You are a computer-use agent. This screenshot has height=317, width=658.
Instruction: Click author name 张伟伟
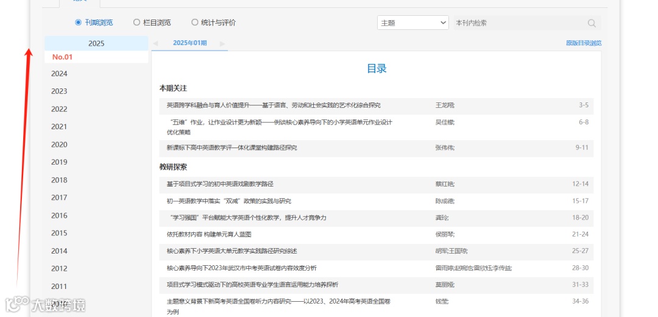coord(445,148)
